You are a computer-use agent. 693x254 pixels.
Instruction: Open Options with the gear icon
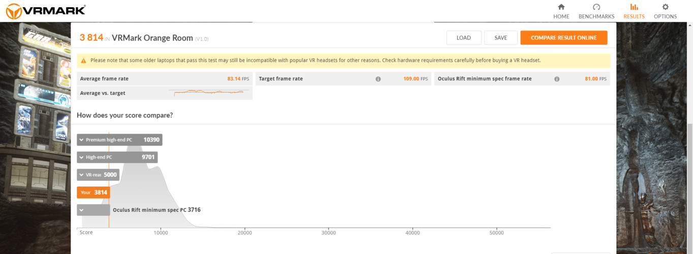[x=665, y=7]
